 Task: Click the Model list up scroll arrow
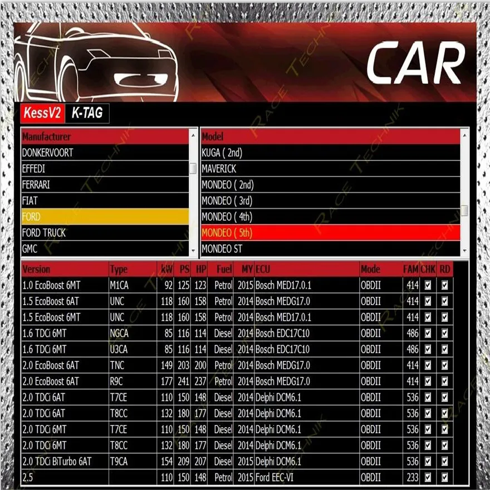465,135
